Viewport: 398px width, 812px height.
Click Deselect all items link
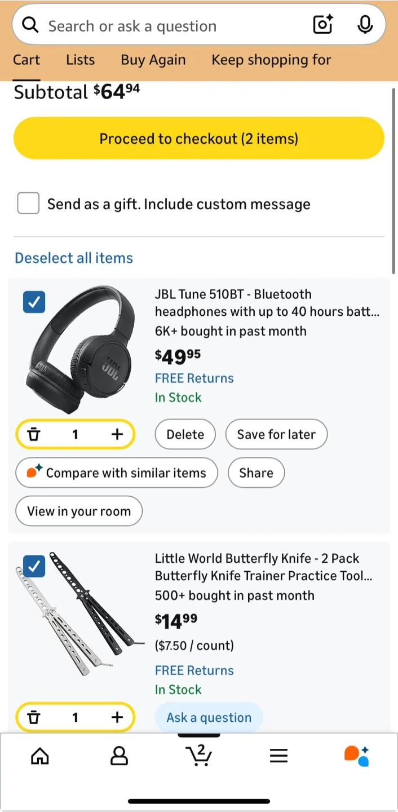click(x=74, y=258)
